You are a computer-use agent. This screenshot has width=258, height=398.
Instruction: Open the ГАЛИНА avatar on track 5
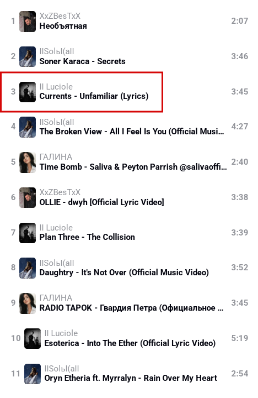pyautogui.click(x=28, y=163)
